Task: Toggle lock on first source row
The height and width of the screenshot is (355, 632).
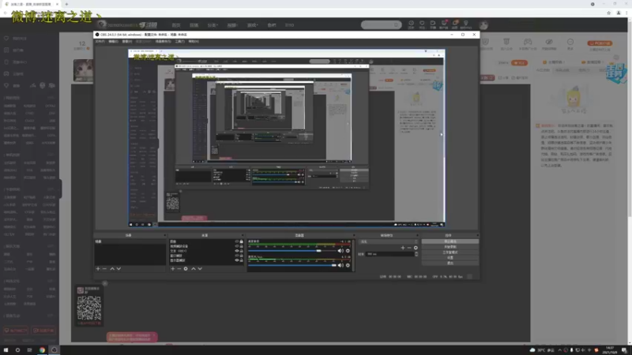Action: coord(242,241)
